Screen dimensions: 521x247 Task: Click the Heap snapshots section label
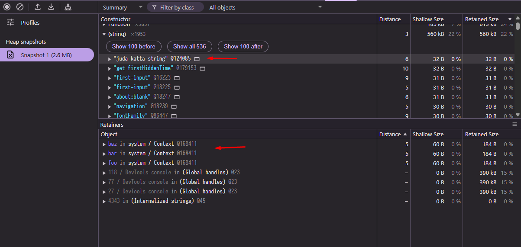click(x=26, y=42)
